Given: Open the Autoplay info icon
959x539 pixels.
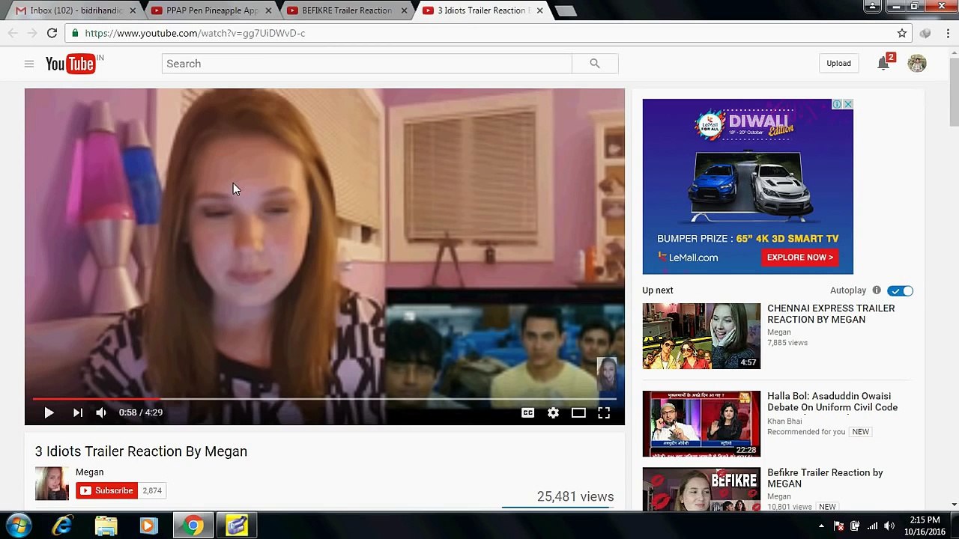Looking at the screenshot, I should click(877, 290).
